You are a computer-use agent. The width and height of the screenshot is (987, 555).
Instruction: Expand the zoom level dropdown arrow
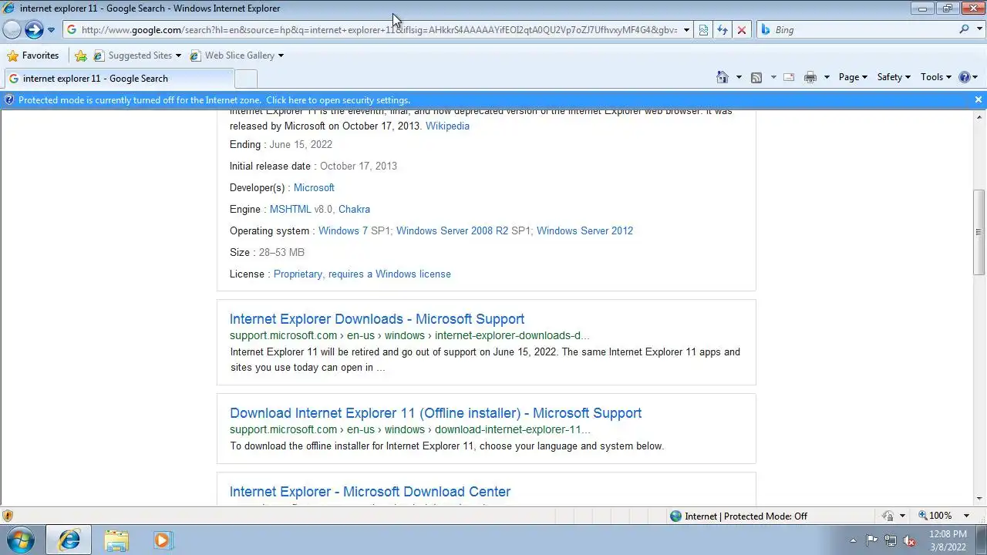click(966, 516)
